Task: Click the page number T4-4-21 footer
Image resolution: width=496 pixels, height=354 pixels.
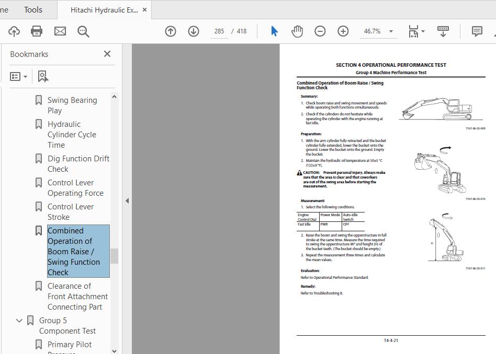Action: pyautogui.click(x=391, y=340)
